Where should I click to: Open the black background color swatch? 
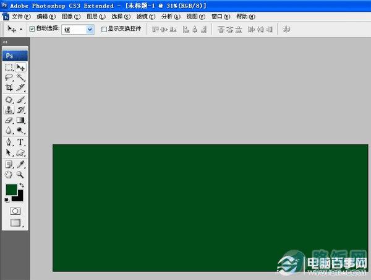click(x=19, y=198)
